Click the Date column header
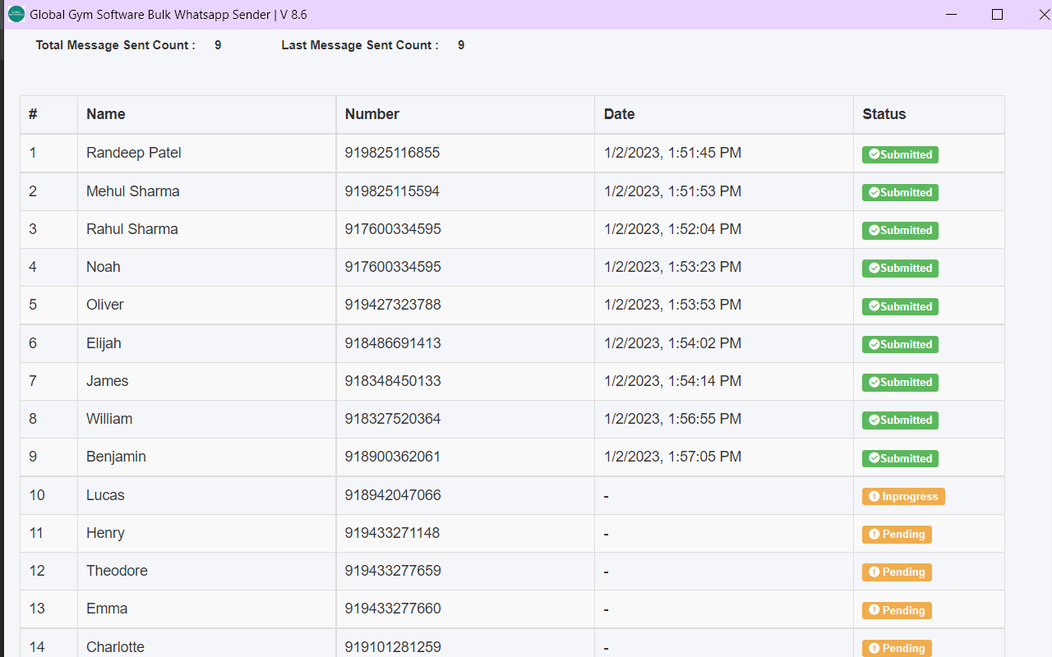The height and width of the screenshot is (657, 1052). [x=619, y=114]
